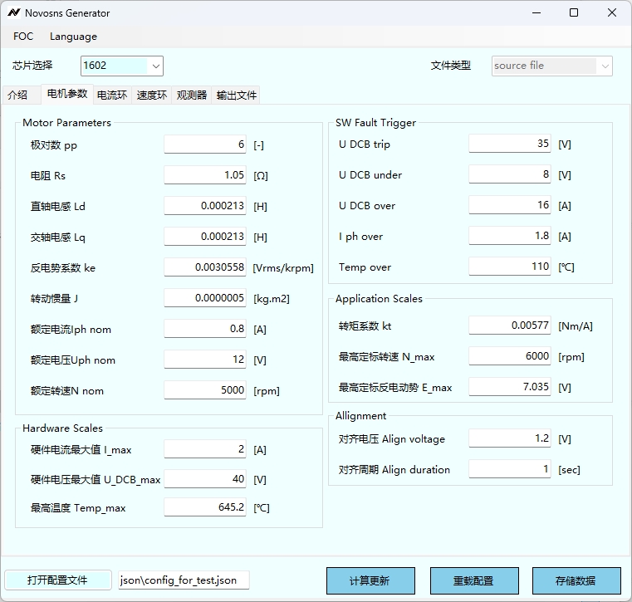Screen dimensions: 632x602
Task: Edit the Align voltage field
Action: (510, 438)
